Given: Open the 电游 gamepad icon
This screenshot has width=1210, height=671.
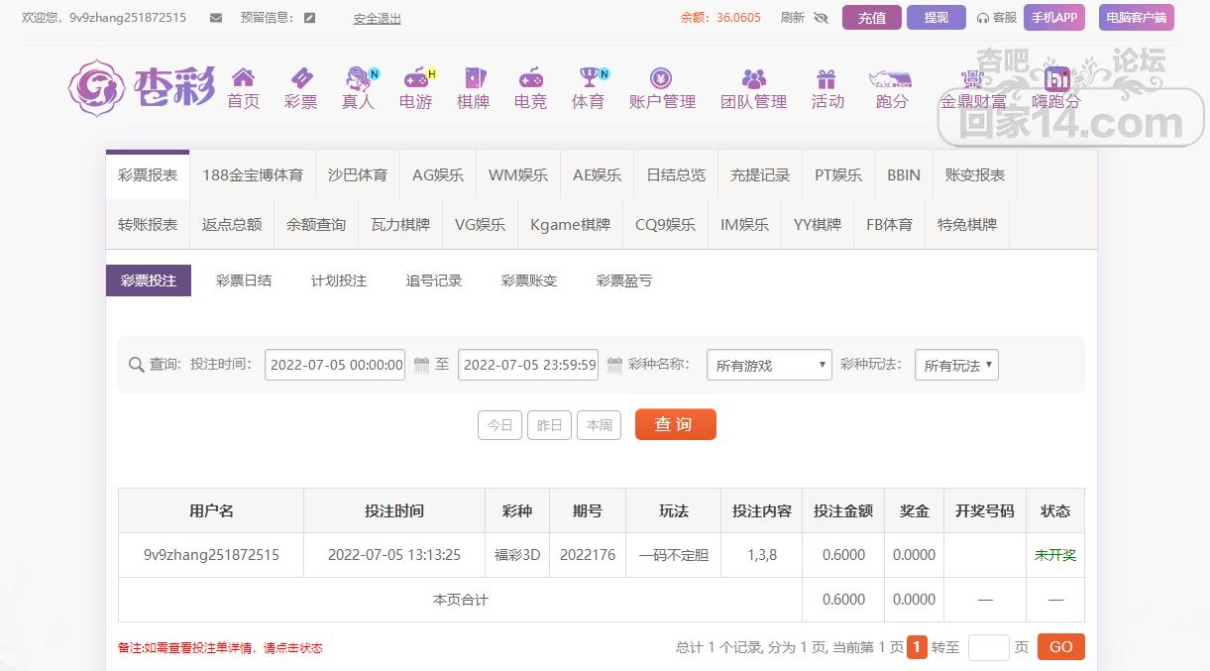Looking at the screenshot, I should (415, 78).
